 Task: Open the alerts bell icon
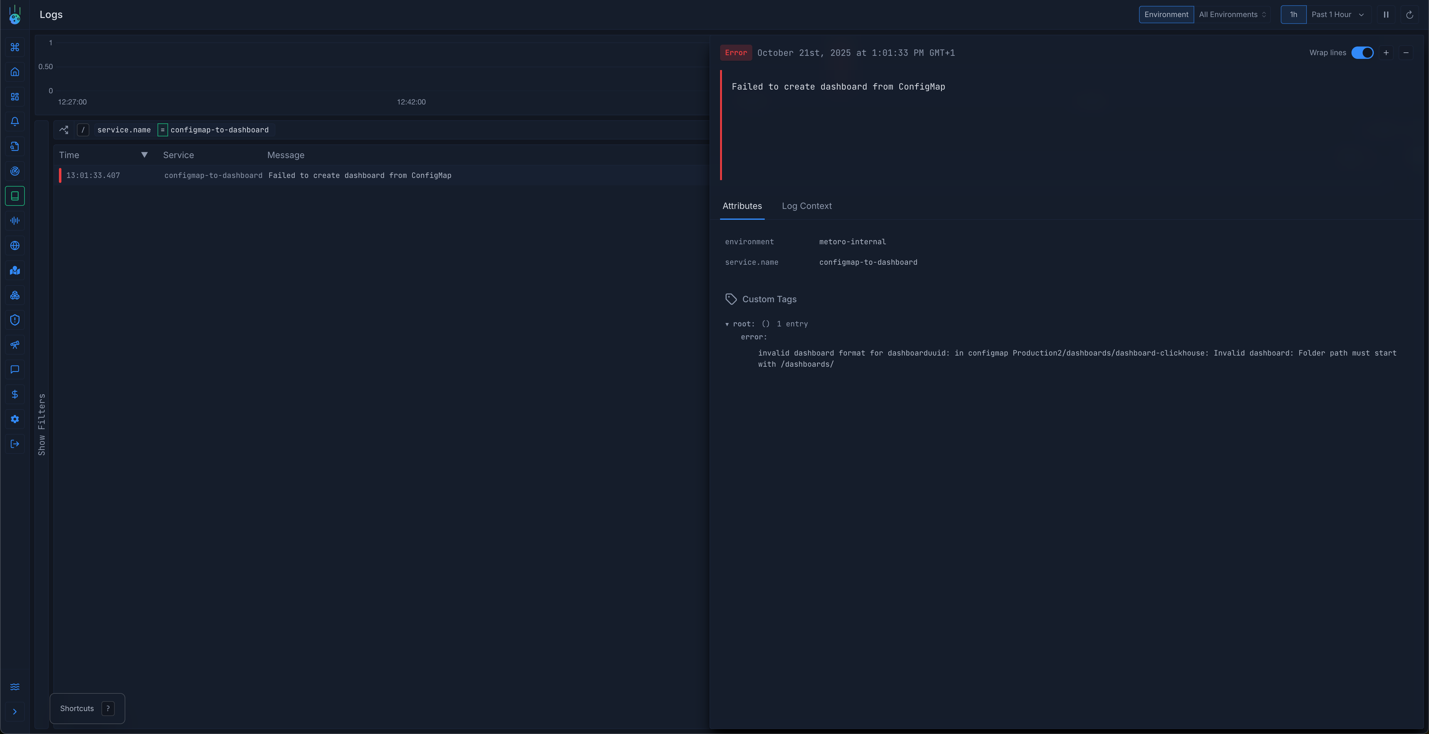coord(15,122)
